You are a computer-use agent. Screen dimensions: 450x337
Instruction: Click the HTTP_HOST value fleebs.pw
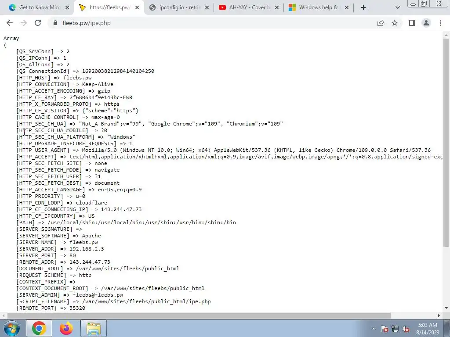(77, 78)
